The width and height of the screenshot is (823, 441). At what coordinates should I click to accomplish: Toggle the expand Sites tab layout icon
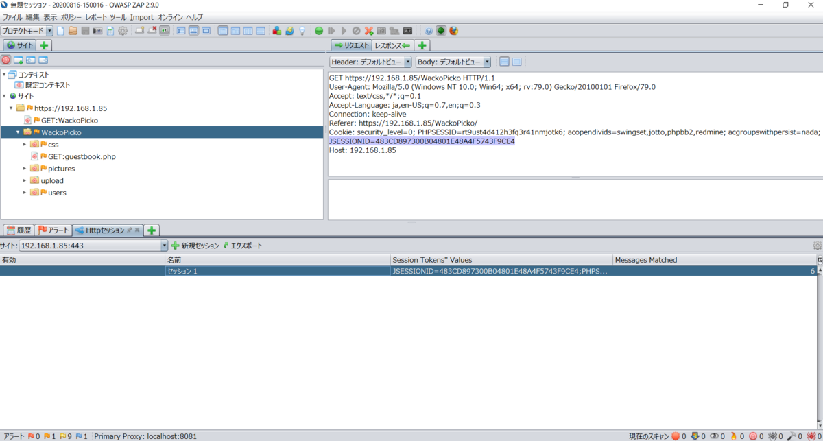pyautogui.click(x=181, y=31)
